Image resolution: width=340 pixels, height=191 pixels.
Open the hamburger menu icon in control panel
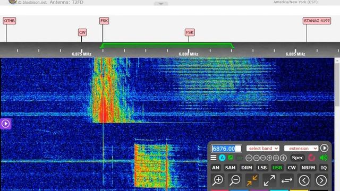click(x=214, y=158)
